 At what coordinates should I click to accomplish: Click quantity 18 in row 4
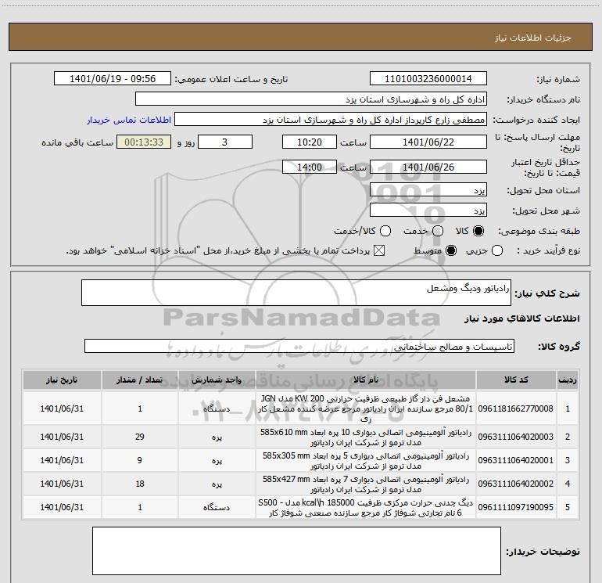point(140,484)
